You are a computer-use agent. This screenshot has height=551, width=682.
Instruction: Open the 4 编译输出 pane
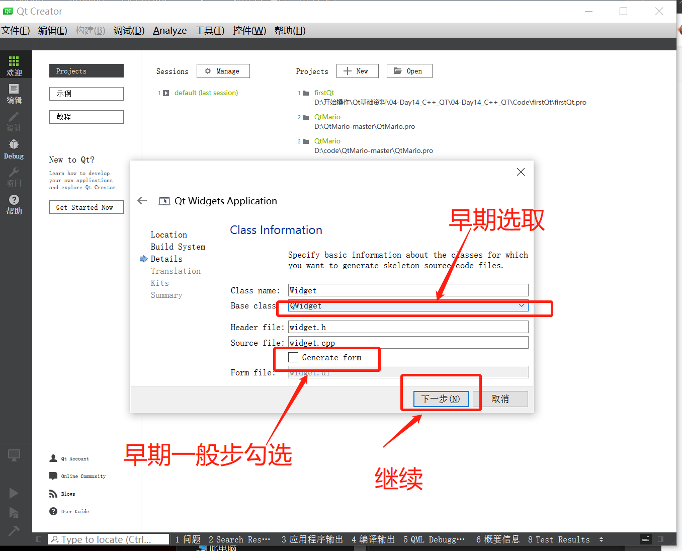[373, 539]
